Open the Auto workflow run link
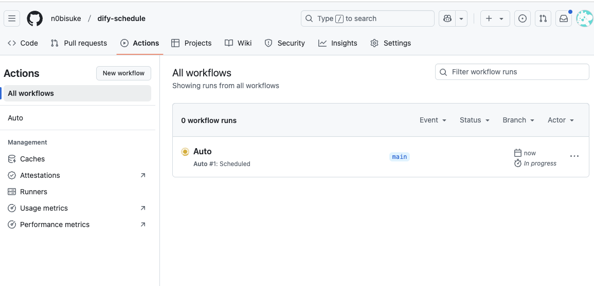Screen dimensions: 594x286 pos(203,151)
